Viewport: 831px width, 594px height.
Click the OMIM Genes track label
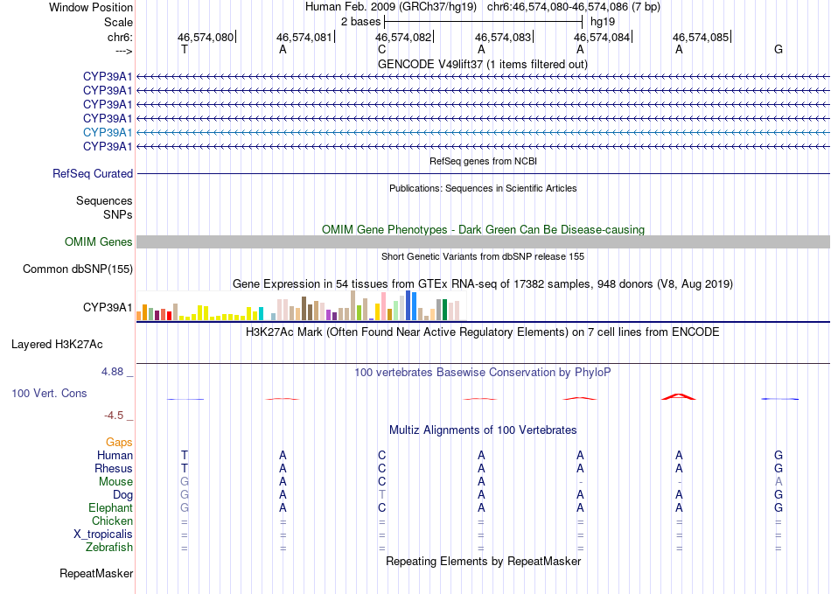[99, 242]
